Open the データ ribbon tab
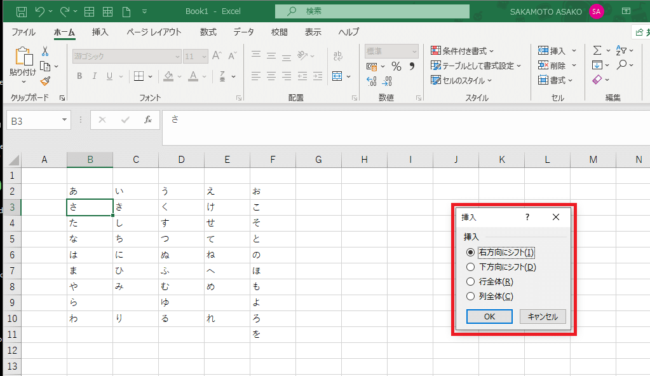650x376 pixels. (243, 32)
